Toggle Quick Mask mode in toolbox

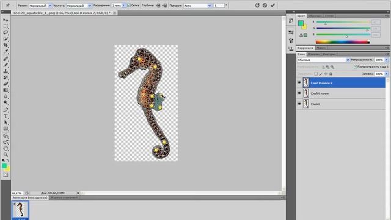point(5,175)
